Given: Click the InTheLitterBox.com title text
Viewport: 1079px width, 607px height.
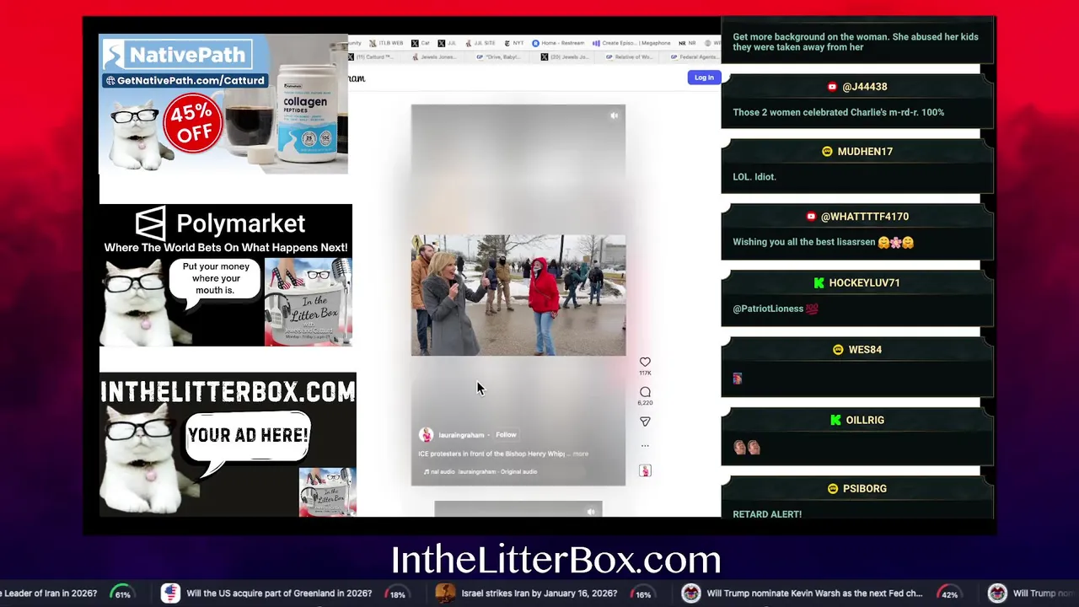Looking at the screenshot, I should coord(556,560).
